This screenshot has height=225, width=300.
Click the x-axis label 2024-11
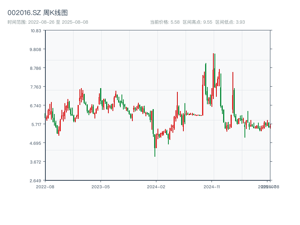211,187
